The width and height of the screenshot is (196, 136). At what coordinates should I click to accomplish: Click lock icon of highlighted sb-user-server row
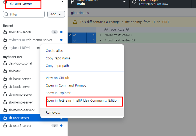[5, 118]
